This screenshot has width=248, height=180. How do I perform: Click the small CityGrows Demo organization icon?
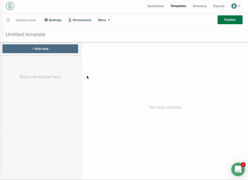[x=8, y=20]
